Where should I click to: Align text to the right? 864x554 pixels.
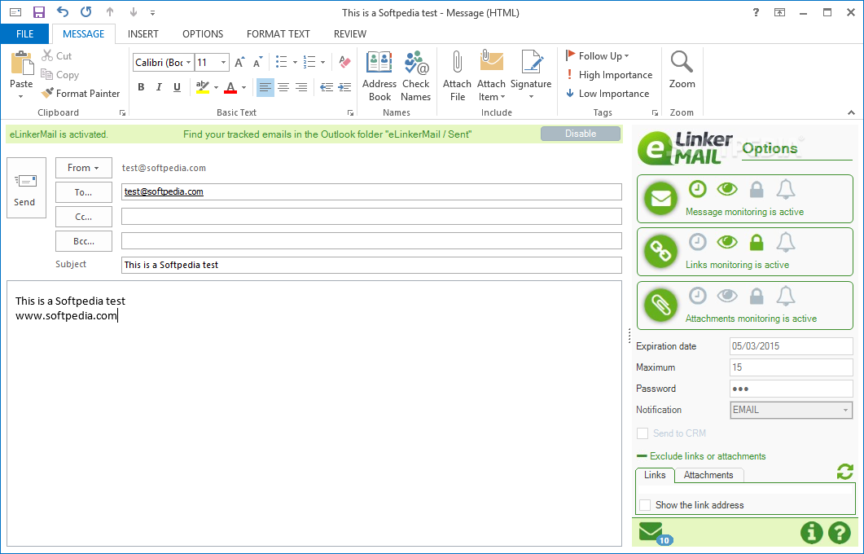301,87
